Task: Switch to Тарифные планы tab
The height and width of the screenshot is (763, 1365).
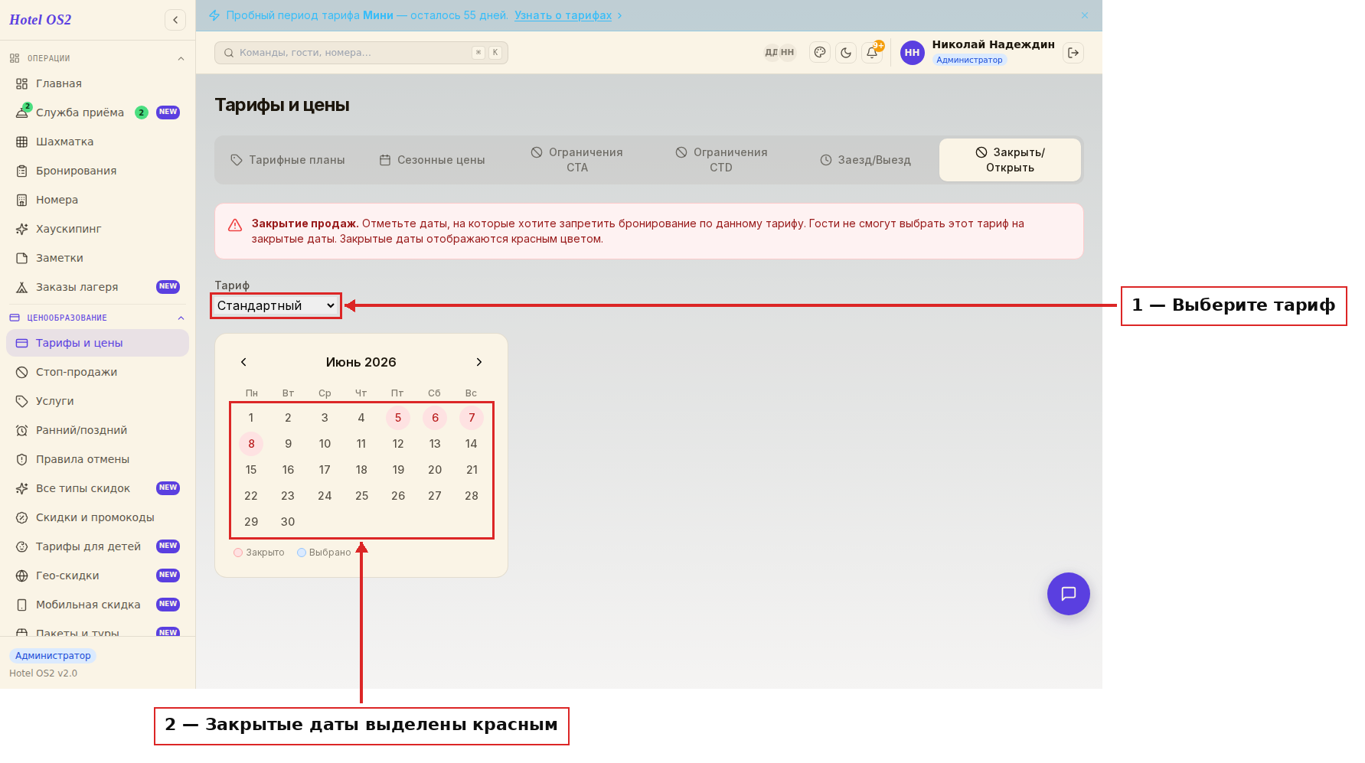Action: pos(288,160)
